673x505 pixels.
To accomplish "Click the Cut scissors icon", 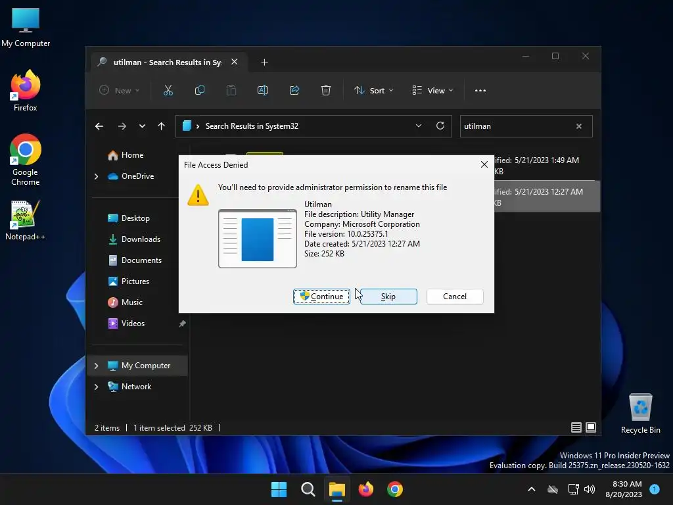I will [x=168, y=90].
